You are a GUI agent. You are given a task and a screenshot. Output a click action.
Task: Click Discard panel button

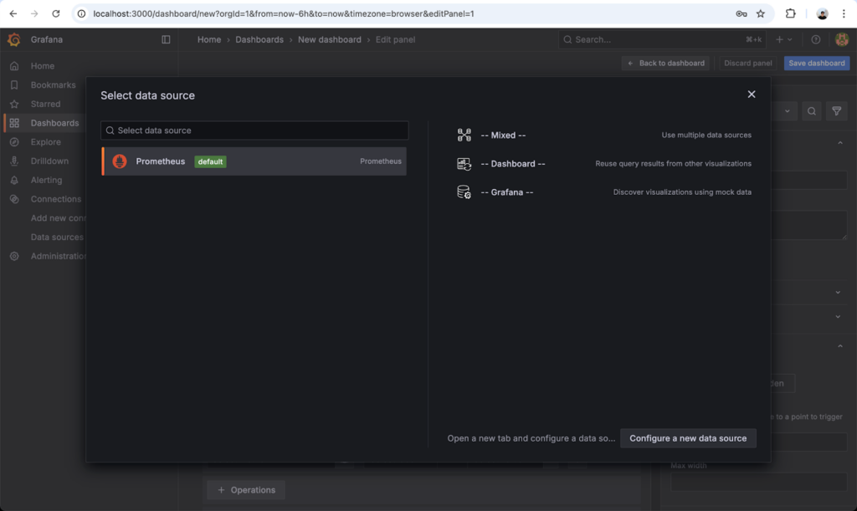tap(747, 64)
